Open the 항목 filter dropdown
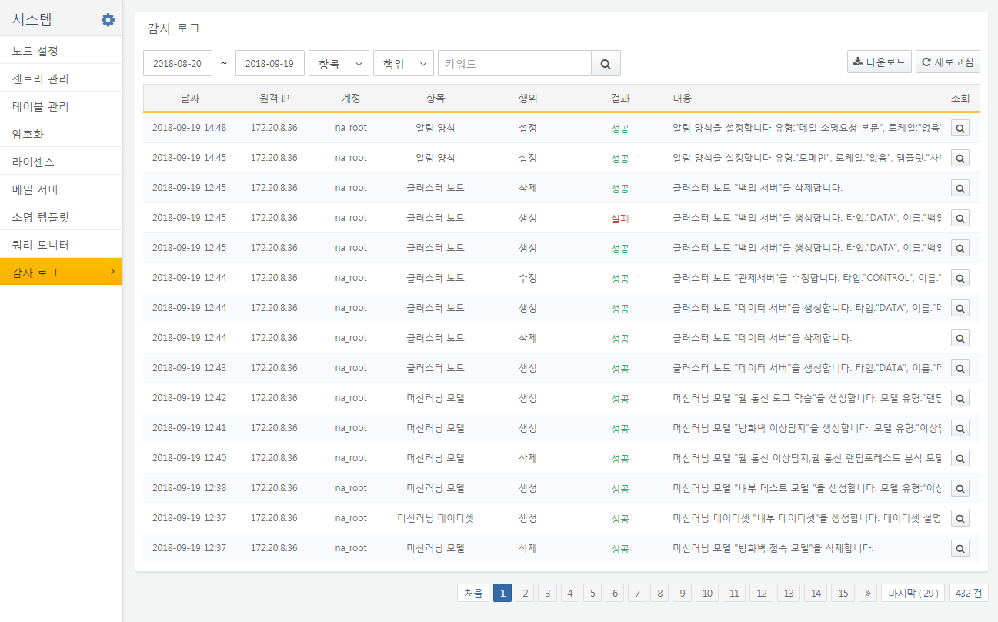 pos(339,63)
